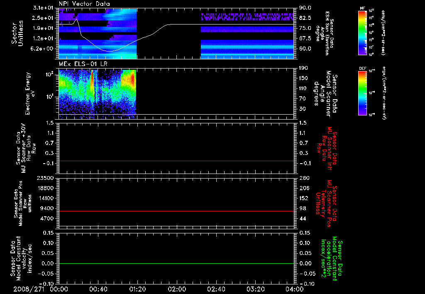425x294 pixels.
Task: Click the 'DEF' colorbar heading
Action: 362,69
